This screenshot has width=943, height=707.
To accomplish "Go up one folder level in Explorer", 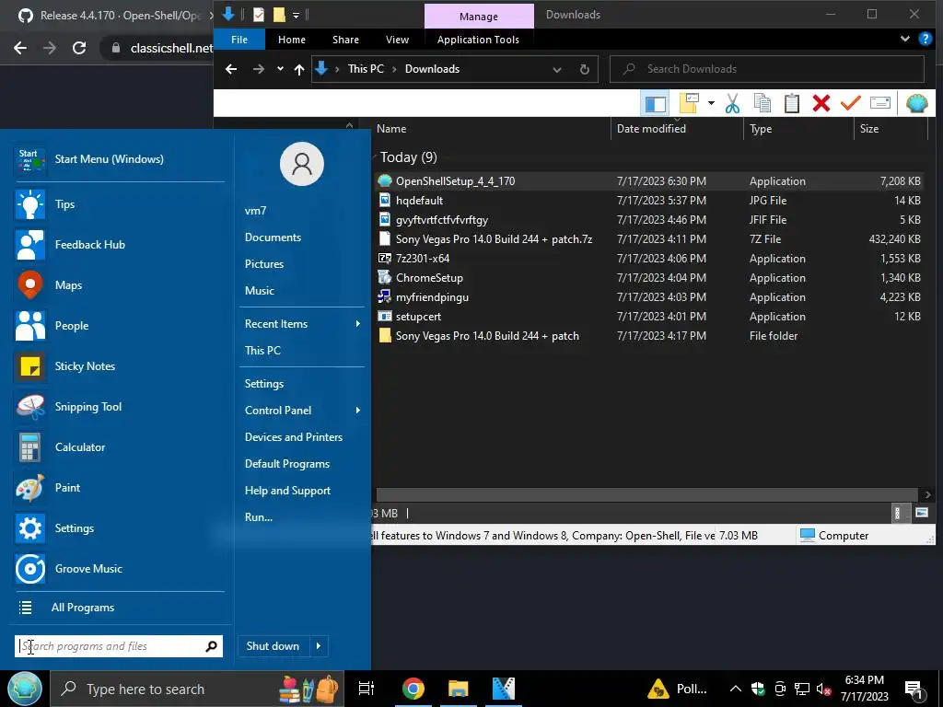I will click(x=299, y=69).
